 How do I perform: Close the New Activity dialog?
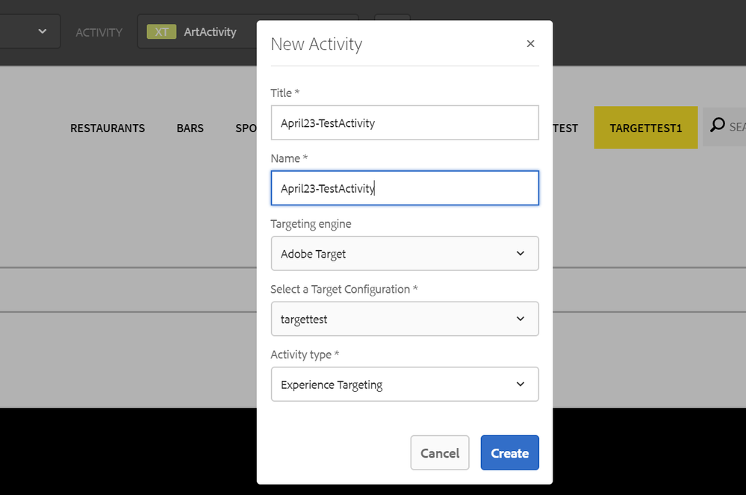pyautogui.click(x=530, y=44)
